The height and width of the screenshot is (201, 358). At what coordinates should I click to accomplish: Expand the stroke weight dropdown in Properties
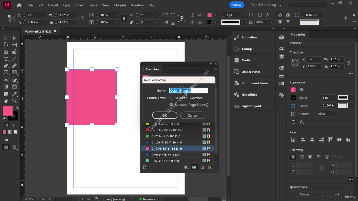click(x=334, y=97)
